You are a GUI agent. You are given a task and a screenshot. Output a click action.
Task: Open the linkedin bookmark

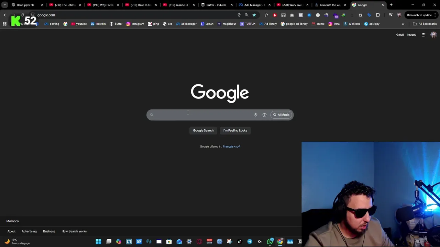[98, 24]
